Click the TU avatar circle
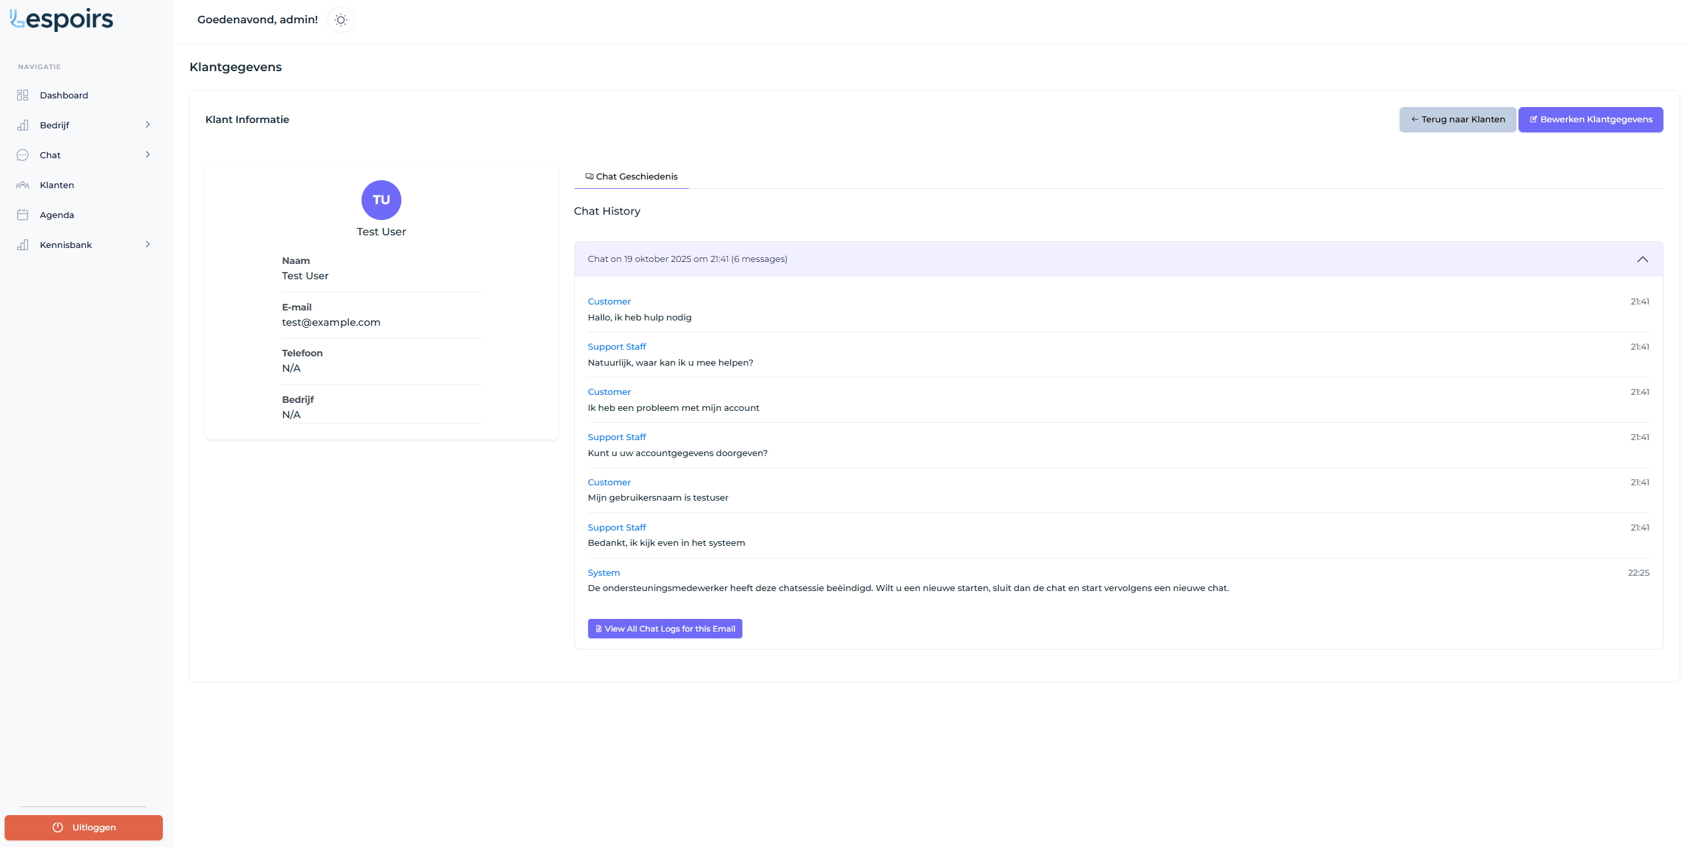The height and width of the screenshot is (847, 1688). pyautogui.click(x=381, y=199)
